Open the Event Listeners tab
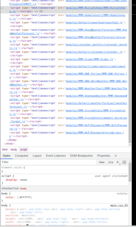The width and height of the screenshot is (136, 227). tap(56, 156)
